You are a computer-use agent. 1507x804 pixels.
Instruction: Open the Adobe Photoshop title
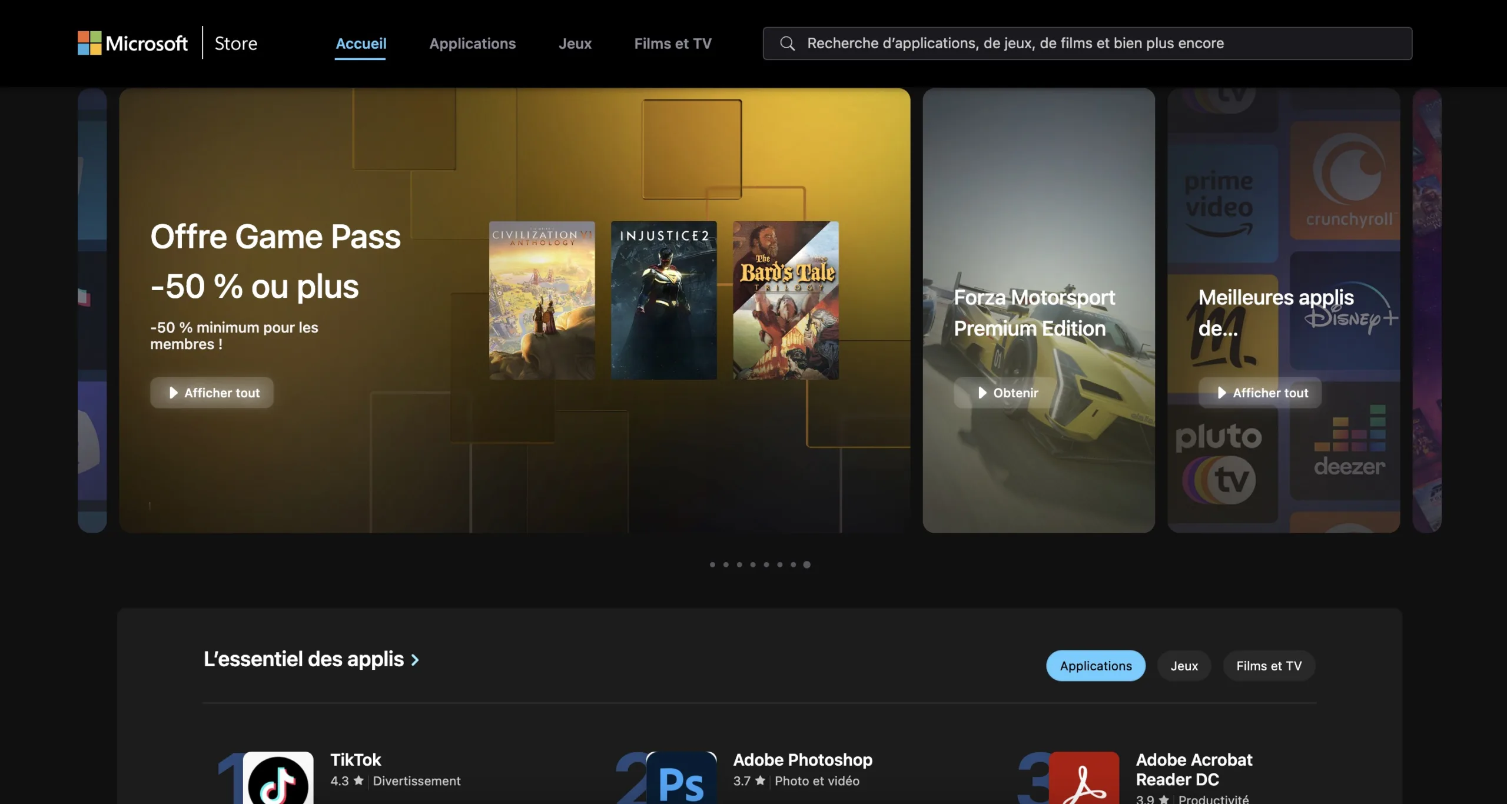[x=803, y=760]
